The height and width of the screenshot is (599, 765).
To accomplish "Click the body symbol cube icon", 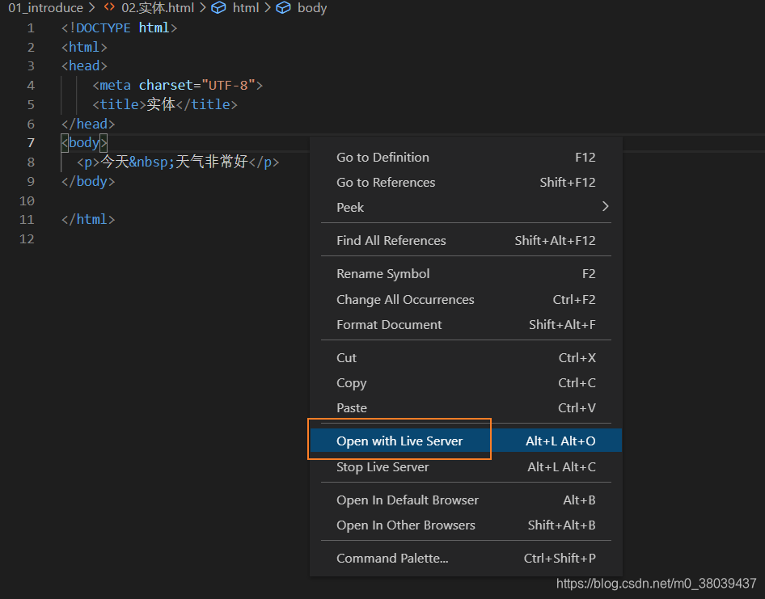I will (x=283, y=7).
